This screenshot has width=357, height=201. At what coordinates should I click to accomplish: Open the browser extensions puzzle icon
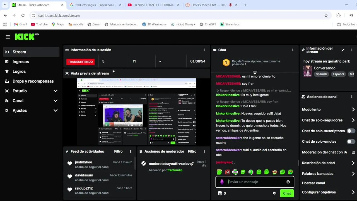[338, 16]
